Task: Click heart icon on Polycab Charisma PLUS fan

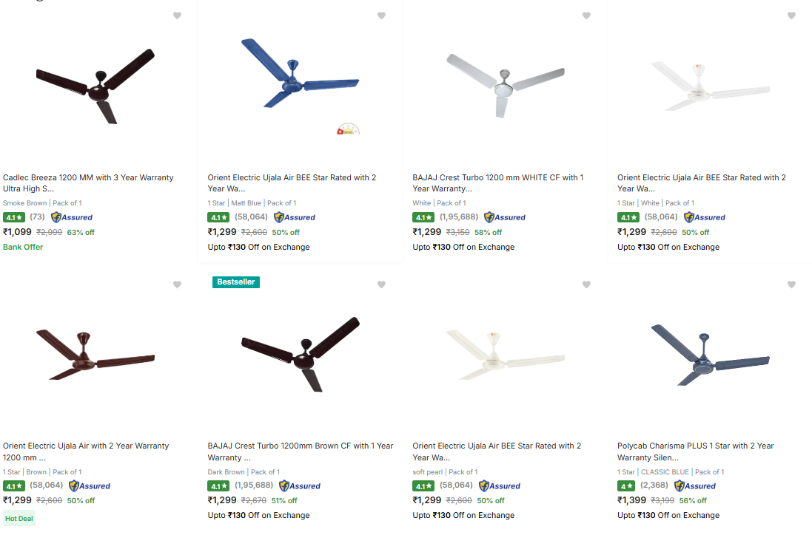Action: tap(791, 284)
